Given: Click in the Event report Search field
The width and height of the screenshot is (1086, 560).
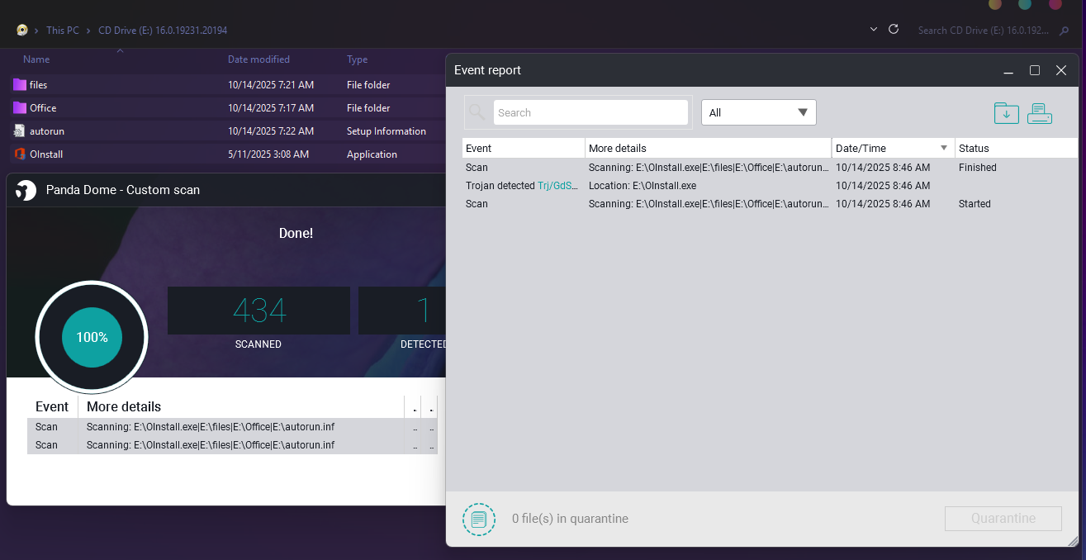Looking at the screenshot, I should pyautogui.click(x=590, y=112).
